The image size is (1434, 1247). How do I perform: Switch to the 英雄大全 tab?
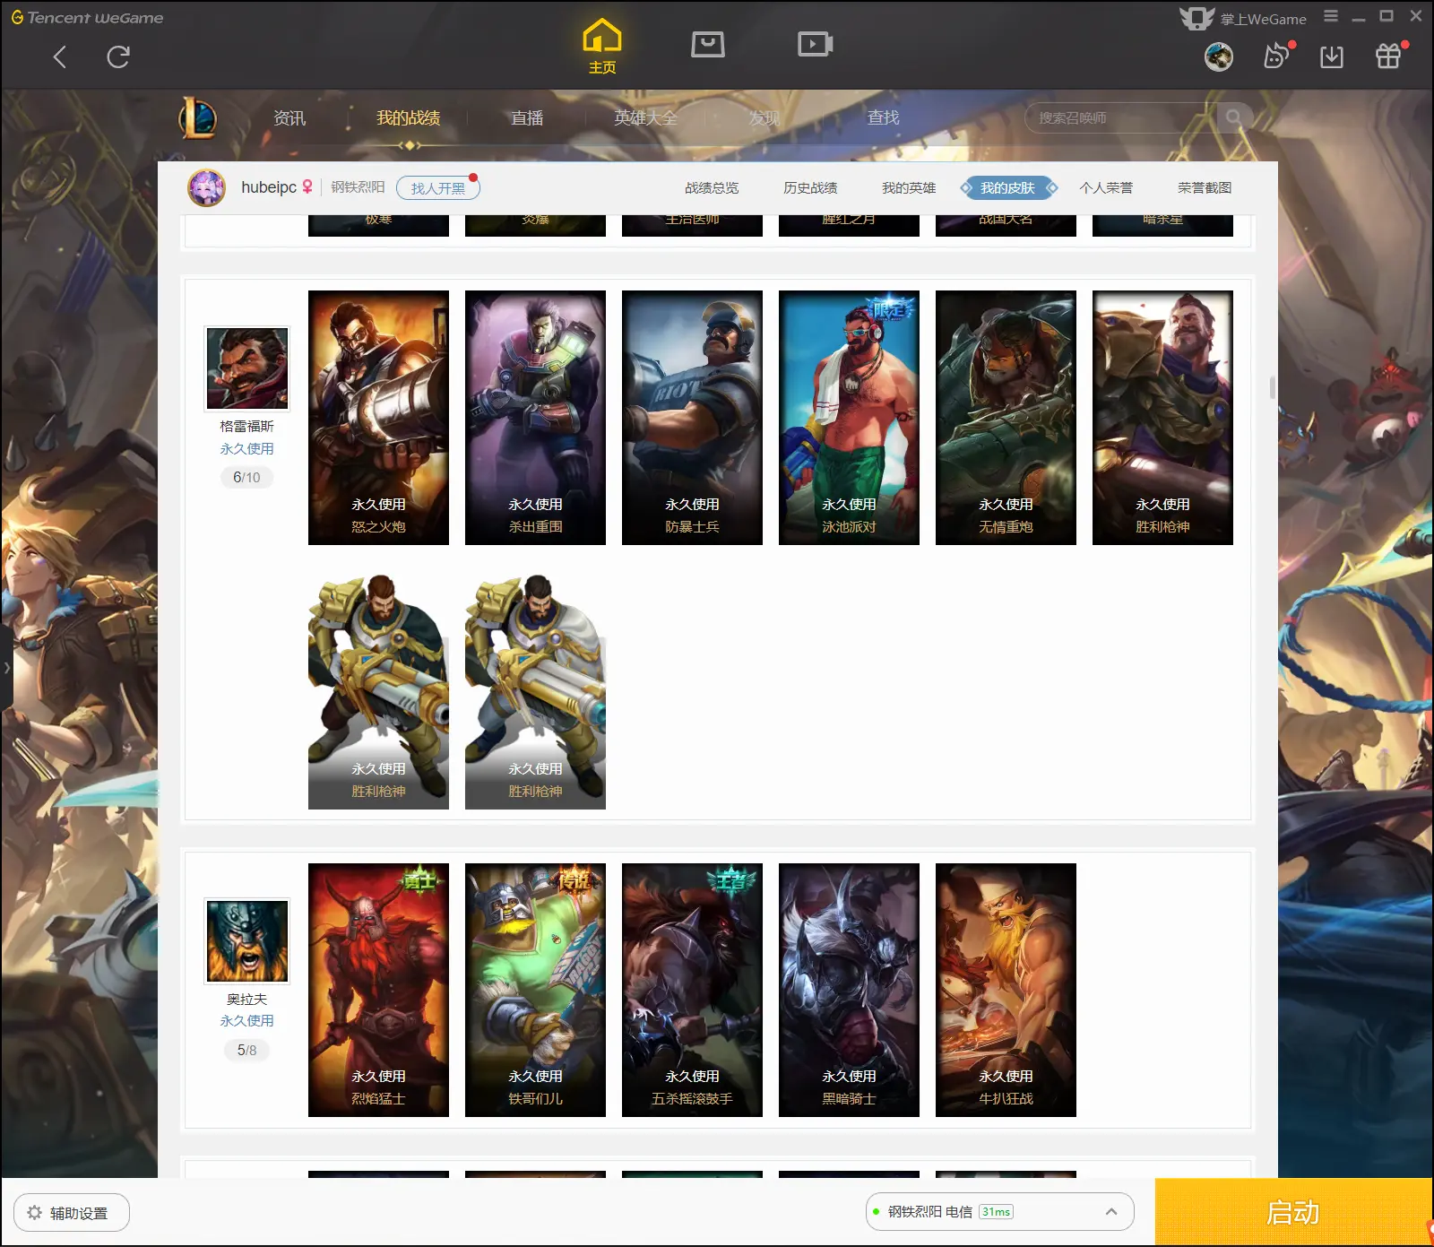645,117
